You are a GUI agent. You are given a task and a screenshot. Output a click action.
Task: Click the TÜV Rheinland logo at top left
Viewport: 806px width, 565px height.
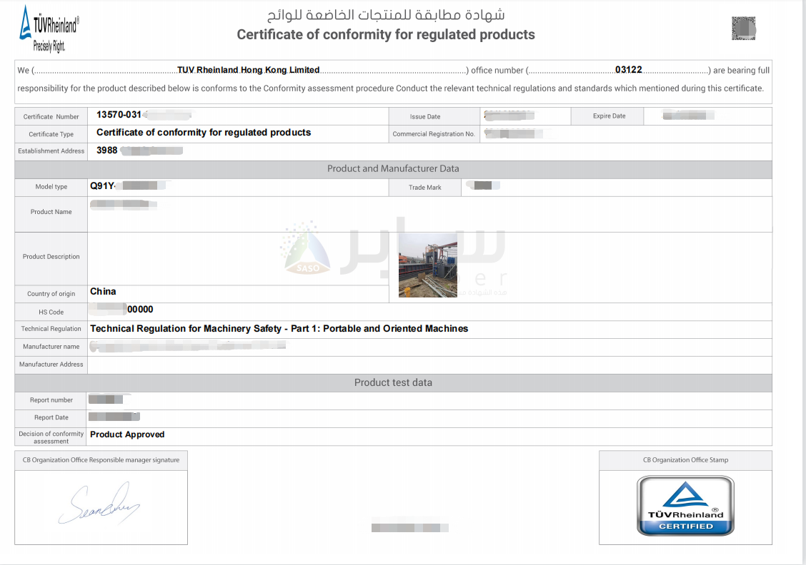[49, 29]
